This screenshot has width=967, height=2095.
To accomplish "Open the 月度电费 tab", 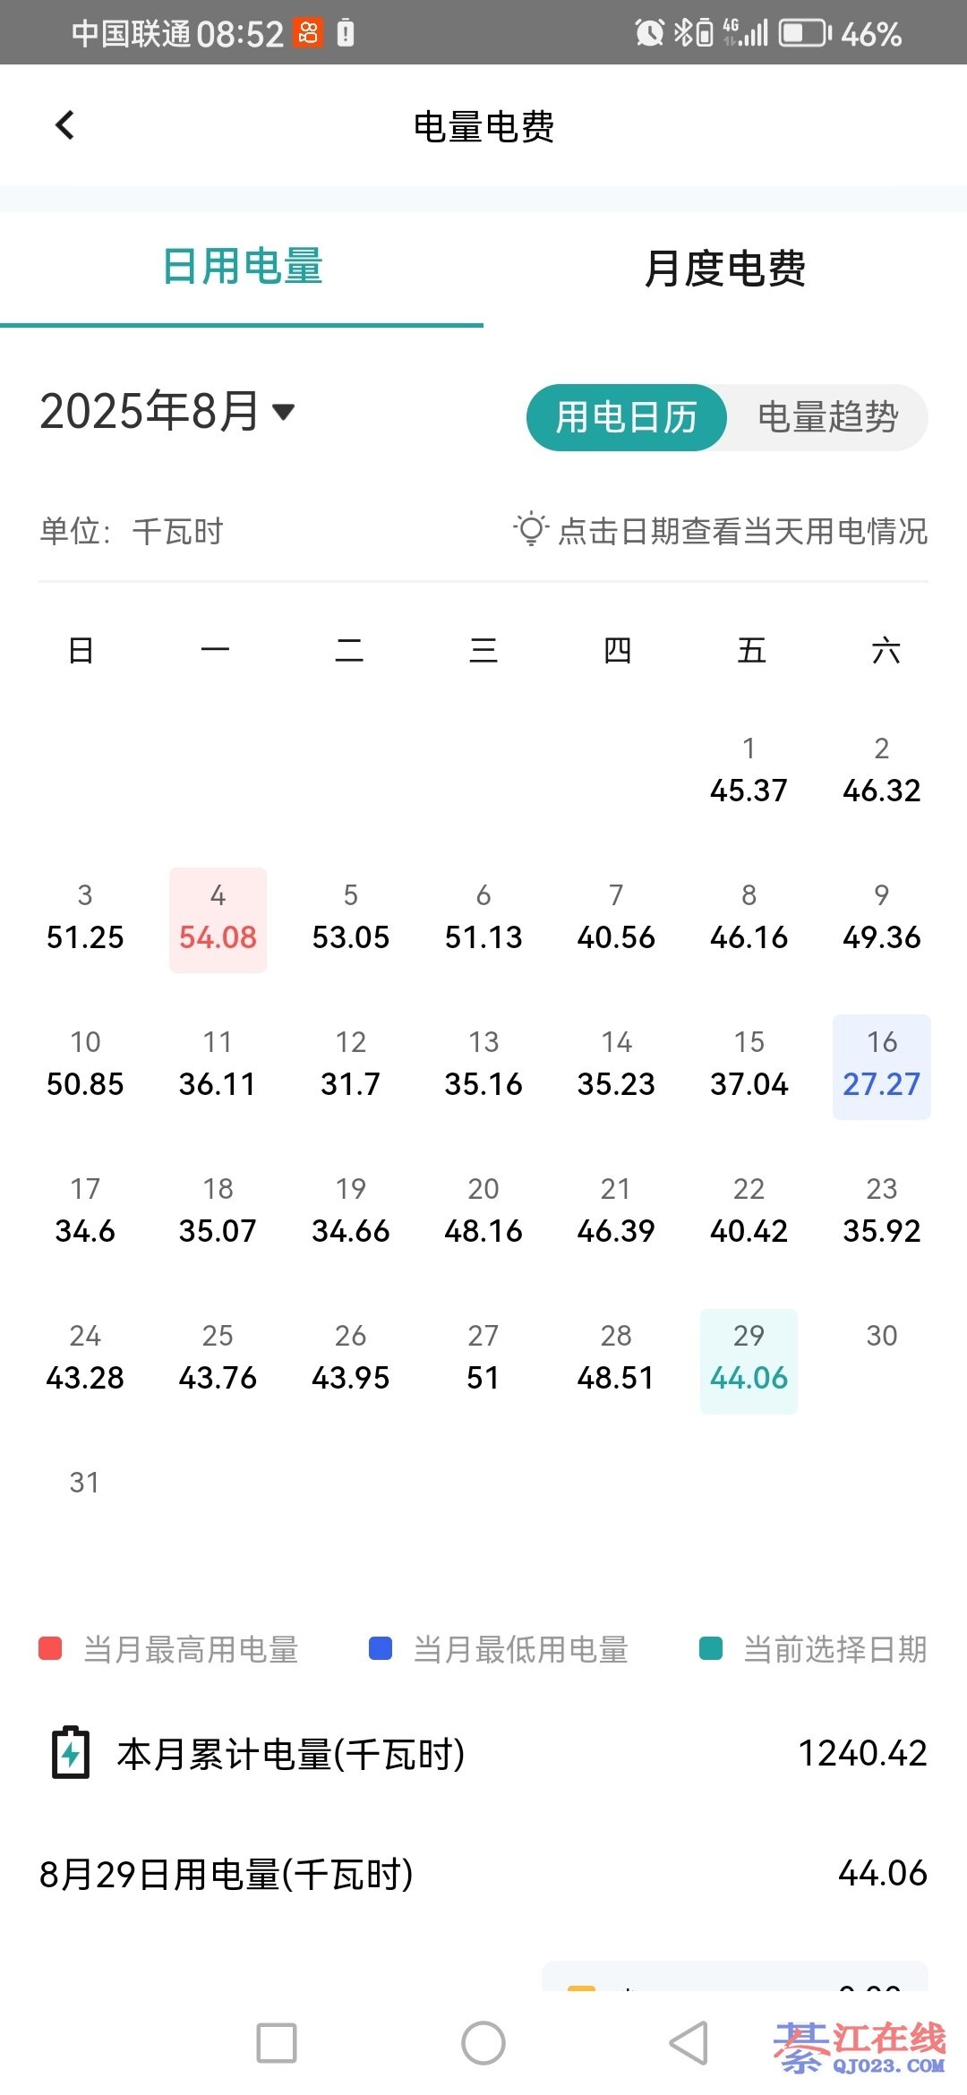I will pos(725,267).
